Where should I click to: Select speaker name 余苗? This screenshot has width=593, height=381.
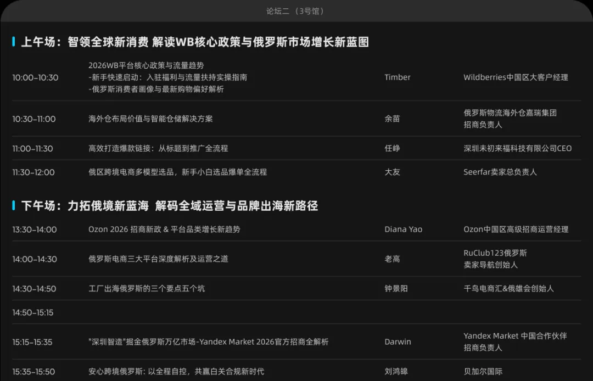coord(392,119)
